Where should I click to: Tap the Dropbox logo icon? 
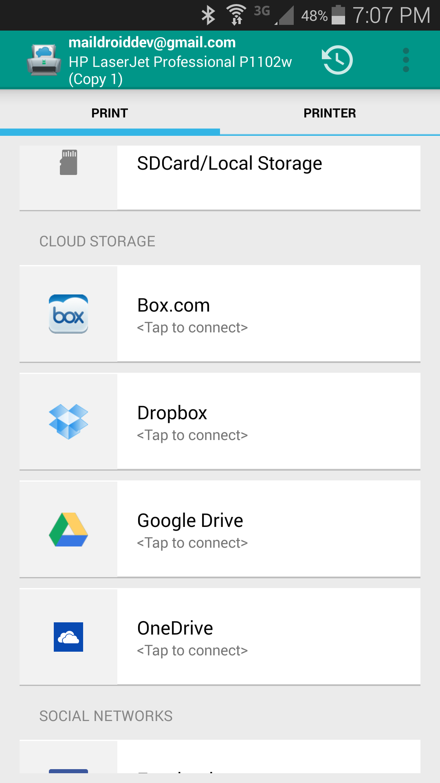(68, 422)
